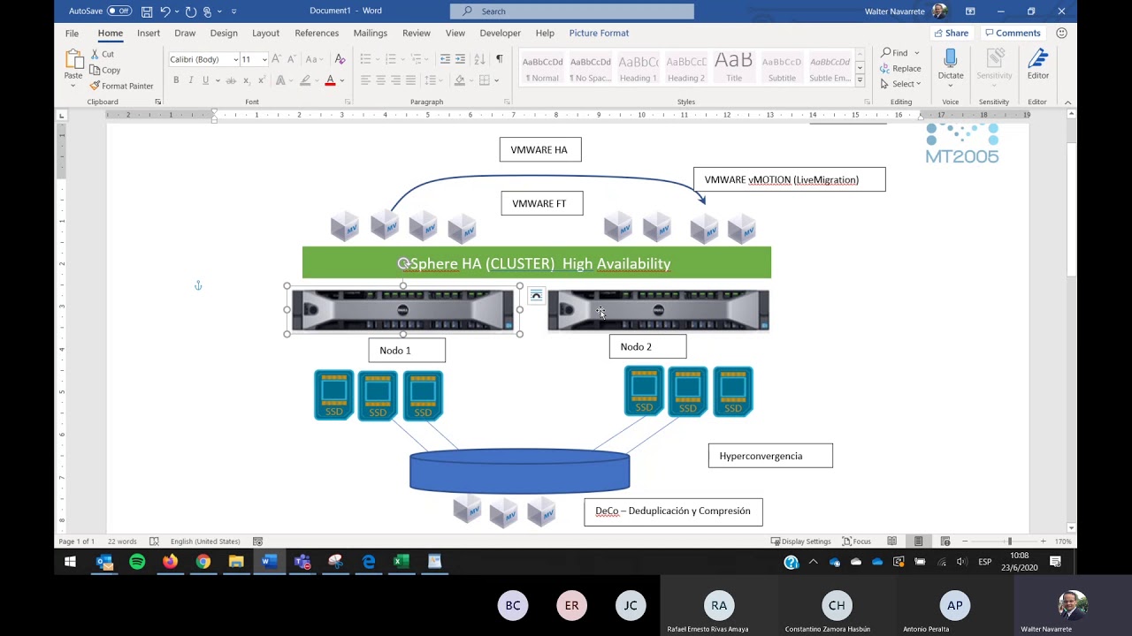Click Find in Editing group

pos(895,53)
